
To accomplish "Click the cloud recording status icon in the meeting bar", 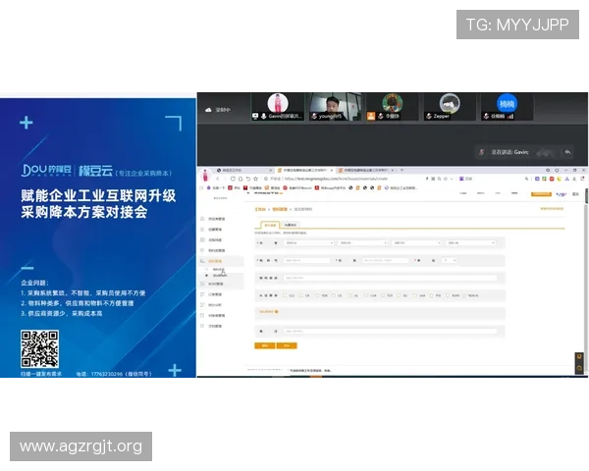I will pyautogui.click(x=208, y=110).
